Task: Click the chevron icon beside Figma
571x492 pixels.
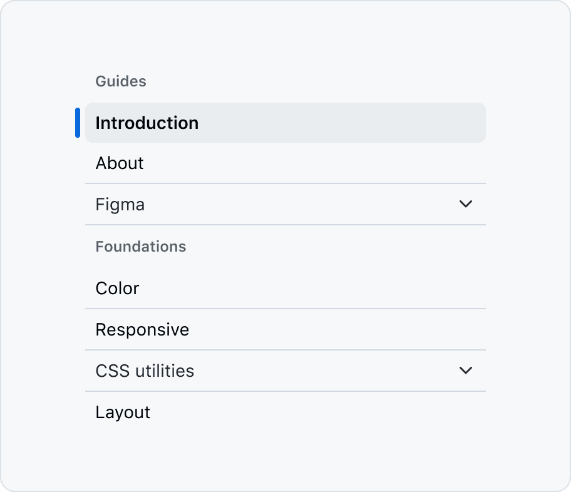Action: pos(465,204)
